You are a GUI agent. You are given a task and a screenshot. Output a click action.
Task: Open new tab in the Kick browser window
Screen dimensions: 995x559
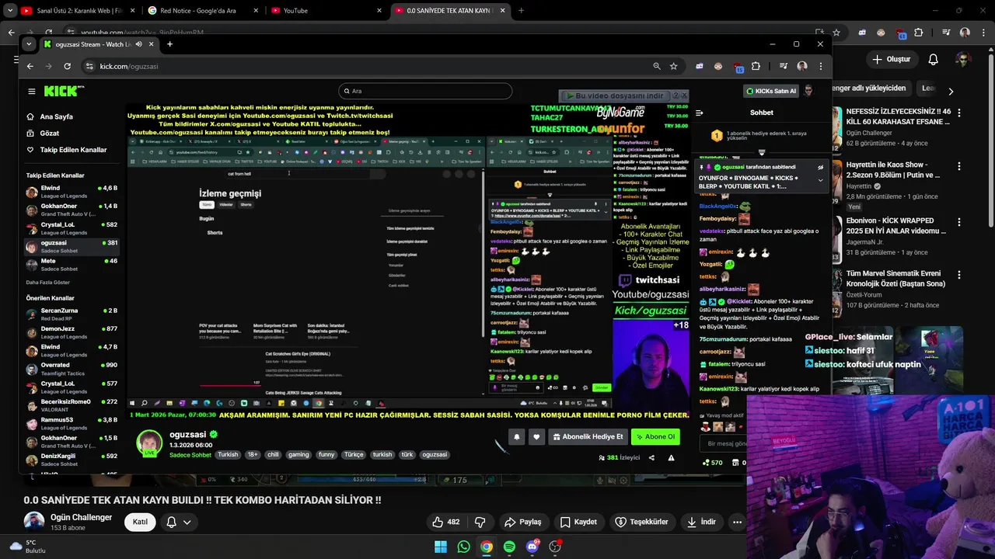(169, 44)
